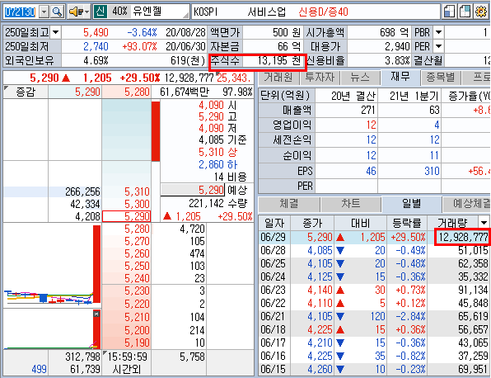Select the 06/28 daily row
Screen dimensions: 491x378
[x=374, y=250]
